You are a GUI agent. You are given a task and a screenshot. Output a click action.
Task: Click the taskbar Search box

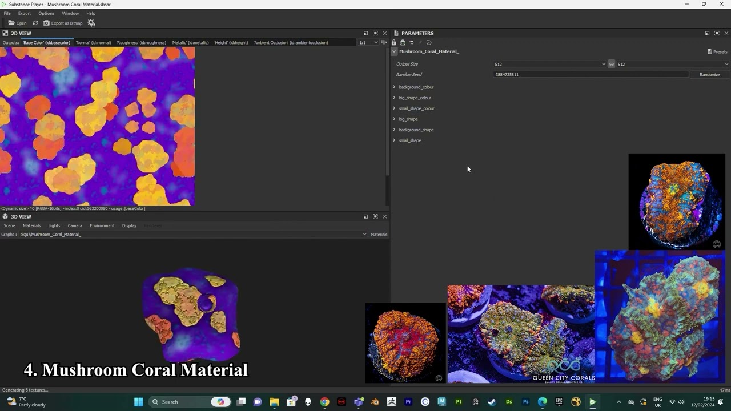[x=188, y=402]
